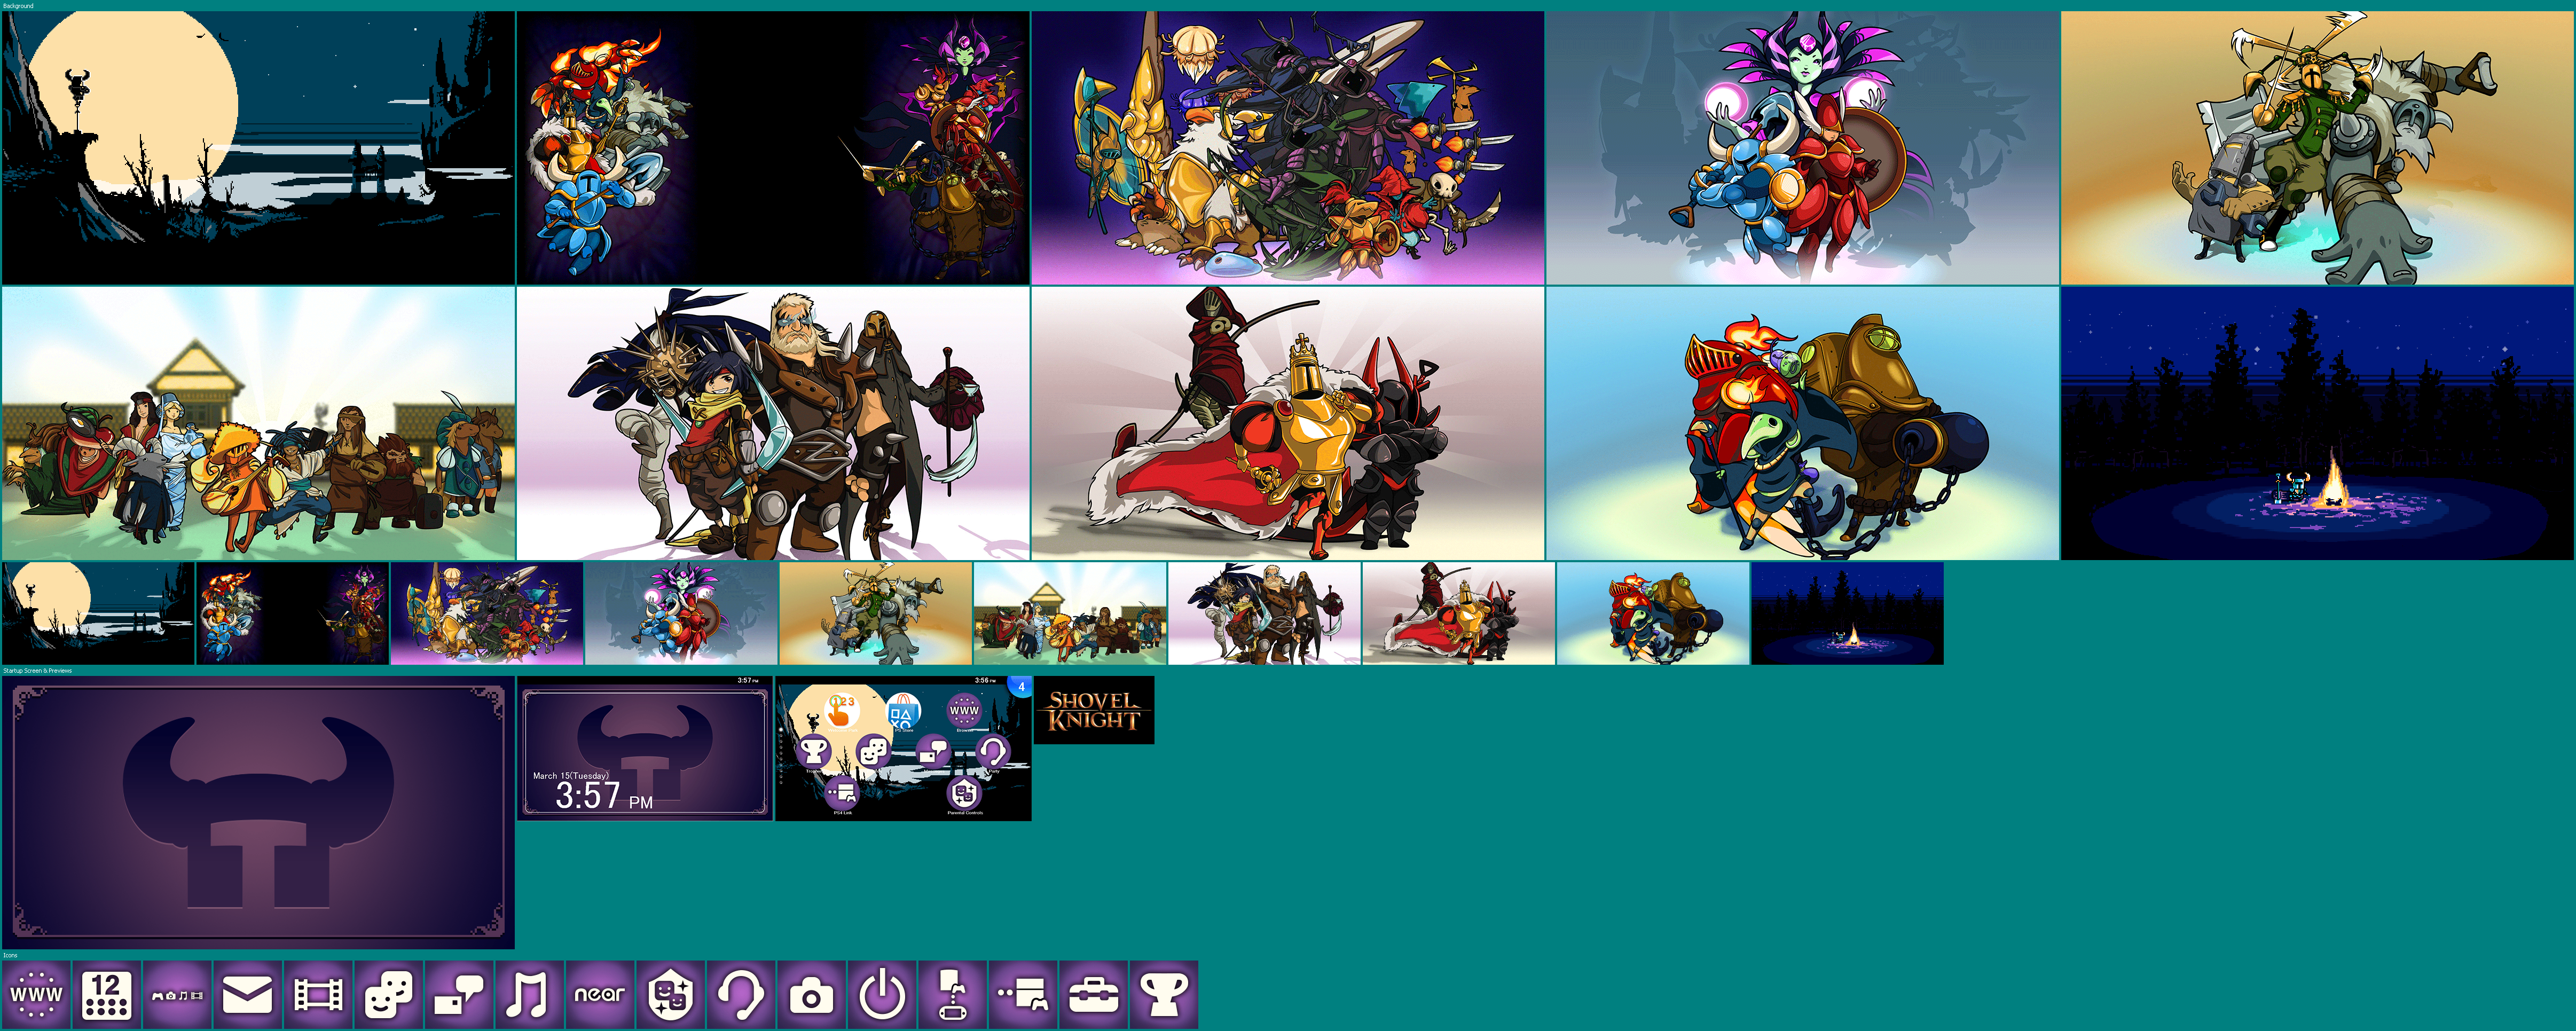The width and height of the screenshot is (2576, 1031).
Task: Select the film strip videos icon
Action: (318, 994)
